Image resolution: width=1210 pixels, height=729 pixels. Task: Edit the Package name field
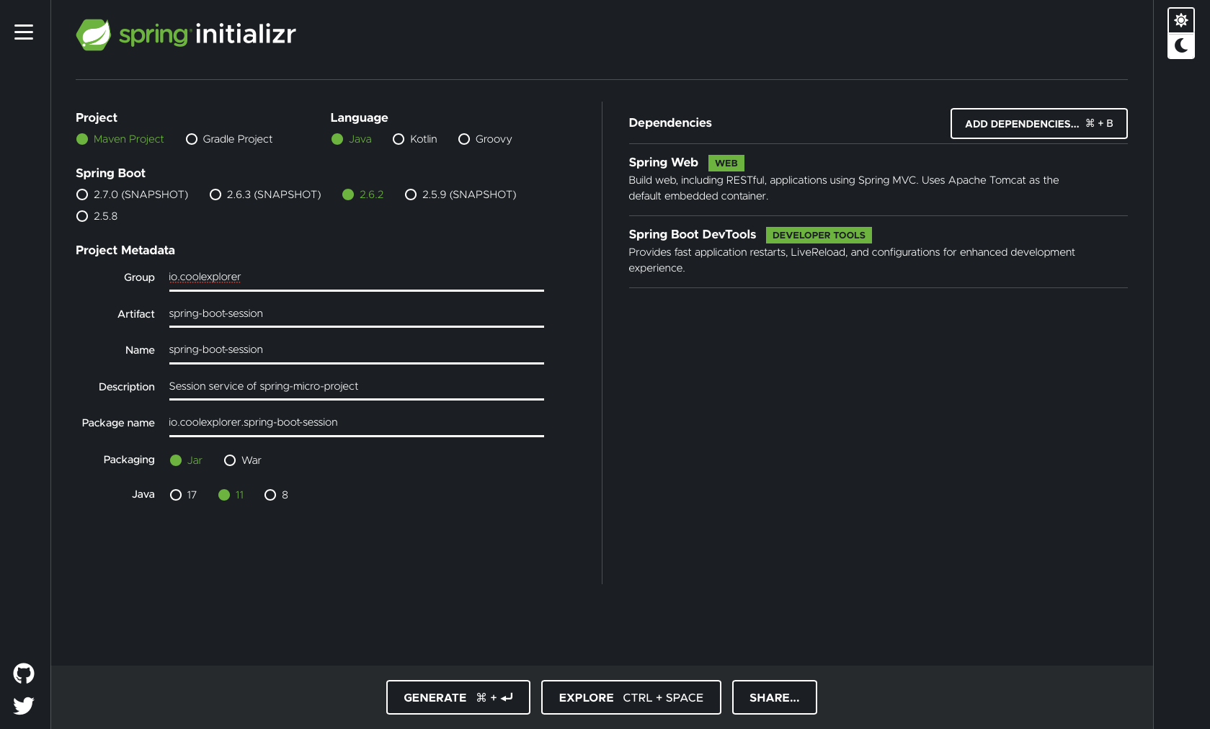coord(356,423)
